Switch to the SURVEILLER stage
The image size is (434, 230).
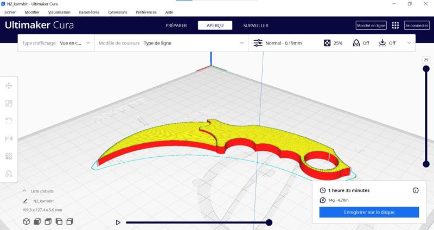(256, 25)
